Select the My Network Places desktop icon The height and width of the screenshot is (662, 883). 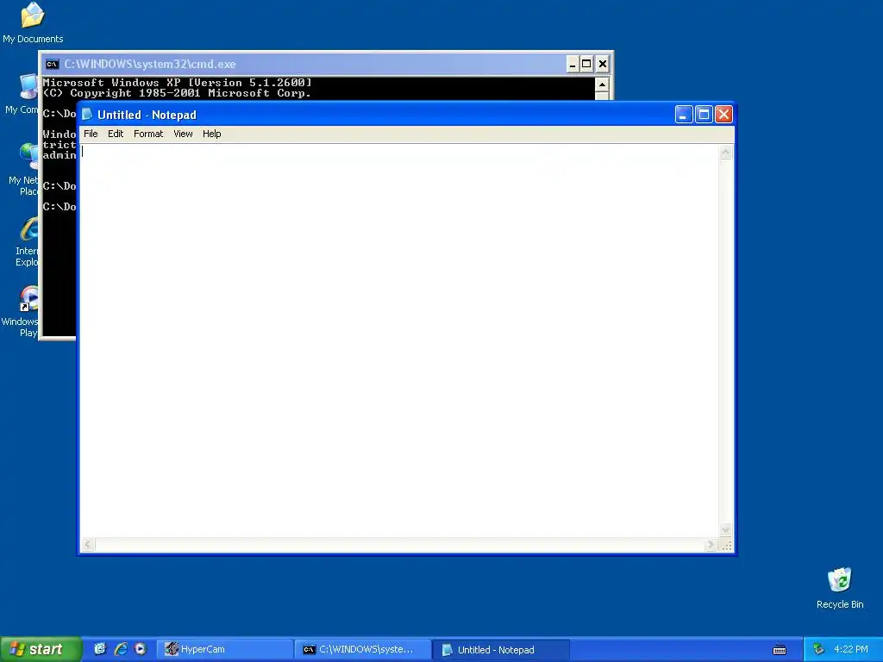23,170
